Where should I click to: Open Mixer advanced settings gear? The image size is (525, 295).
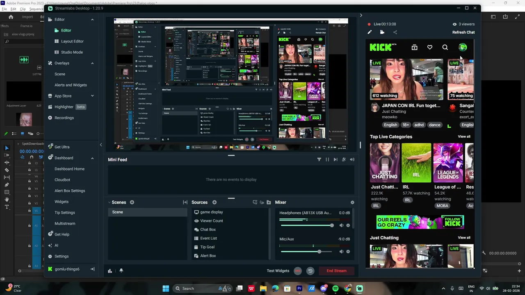pyautogui.click(x=352, y=202)
